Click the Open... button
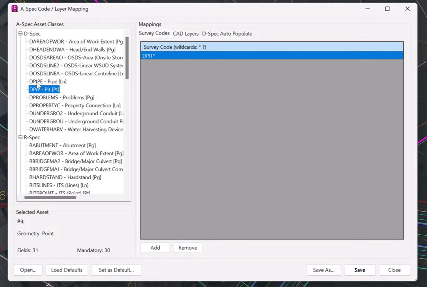Screen dimensions: 427x287 pos(28,270)
